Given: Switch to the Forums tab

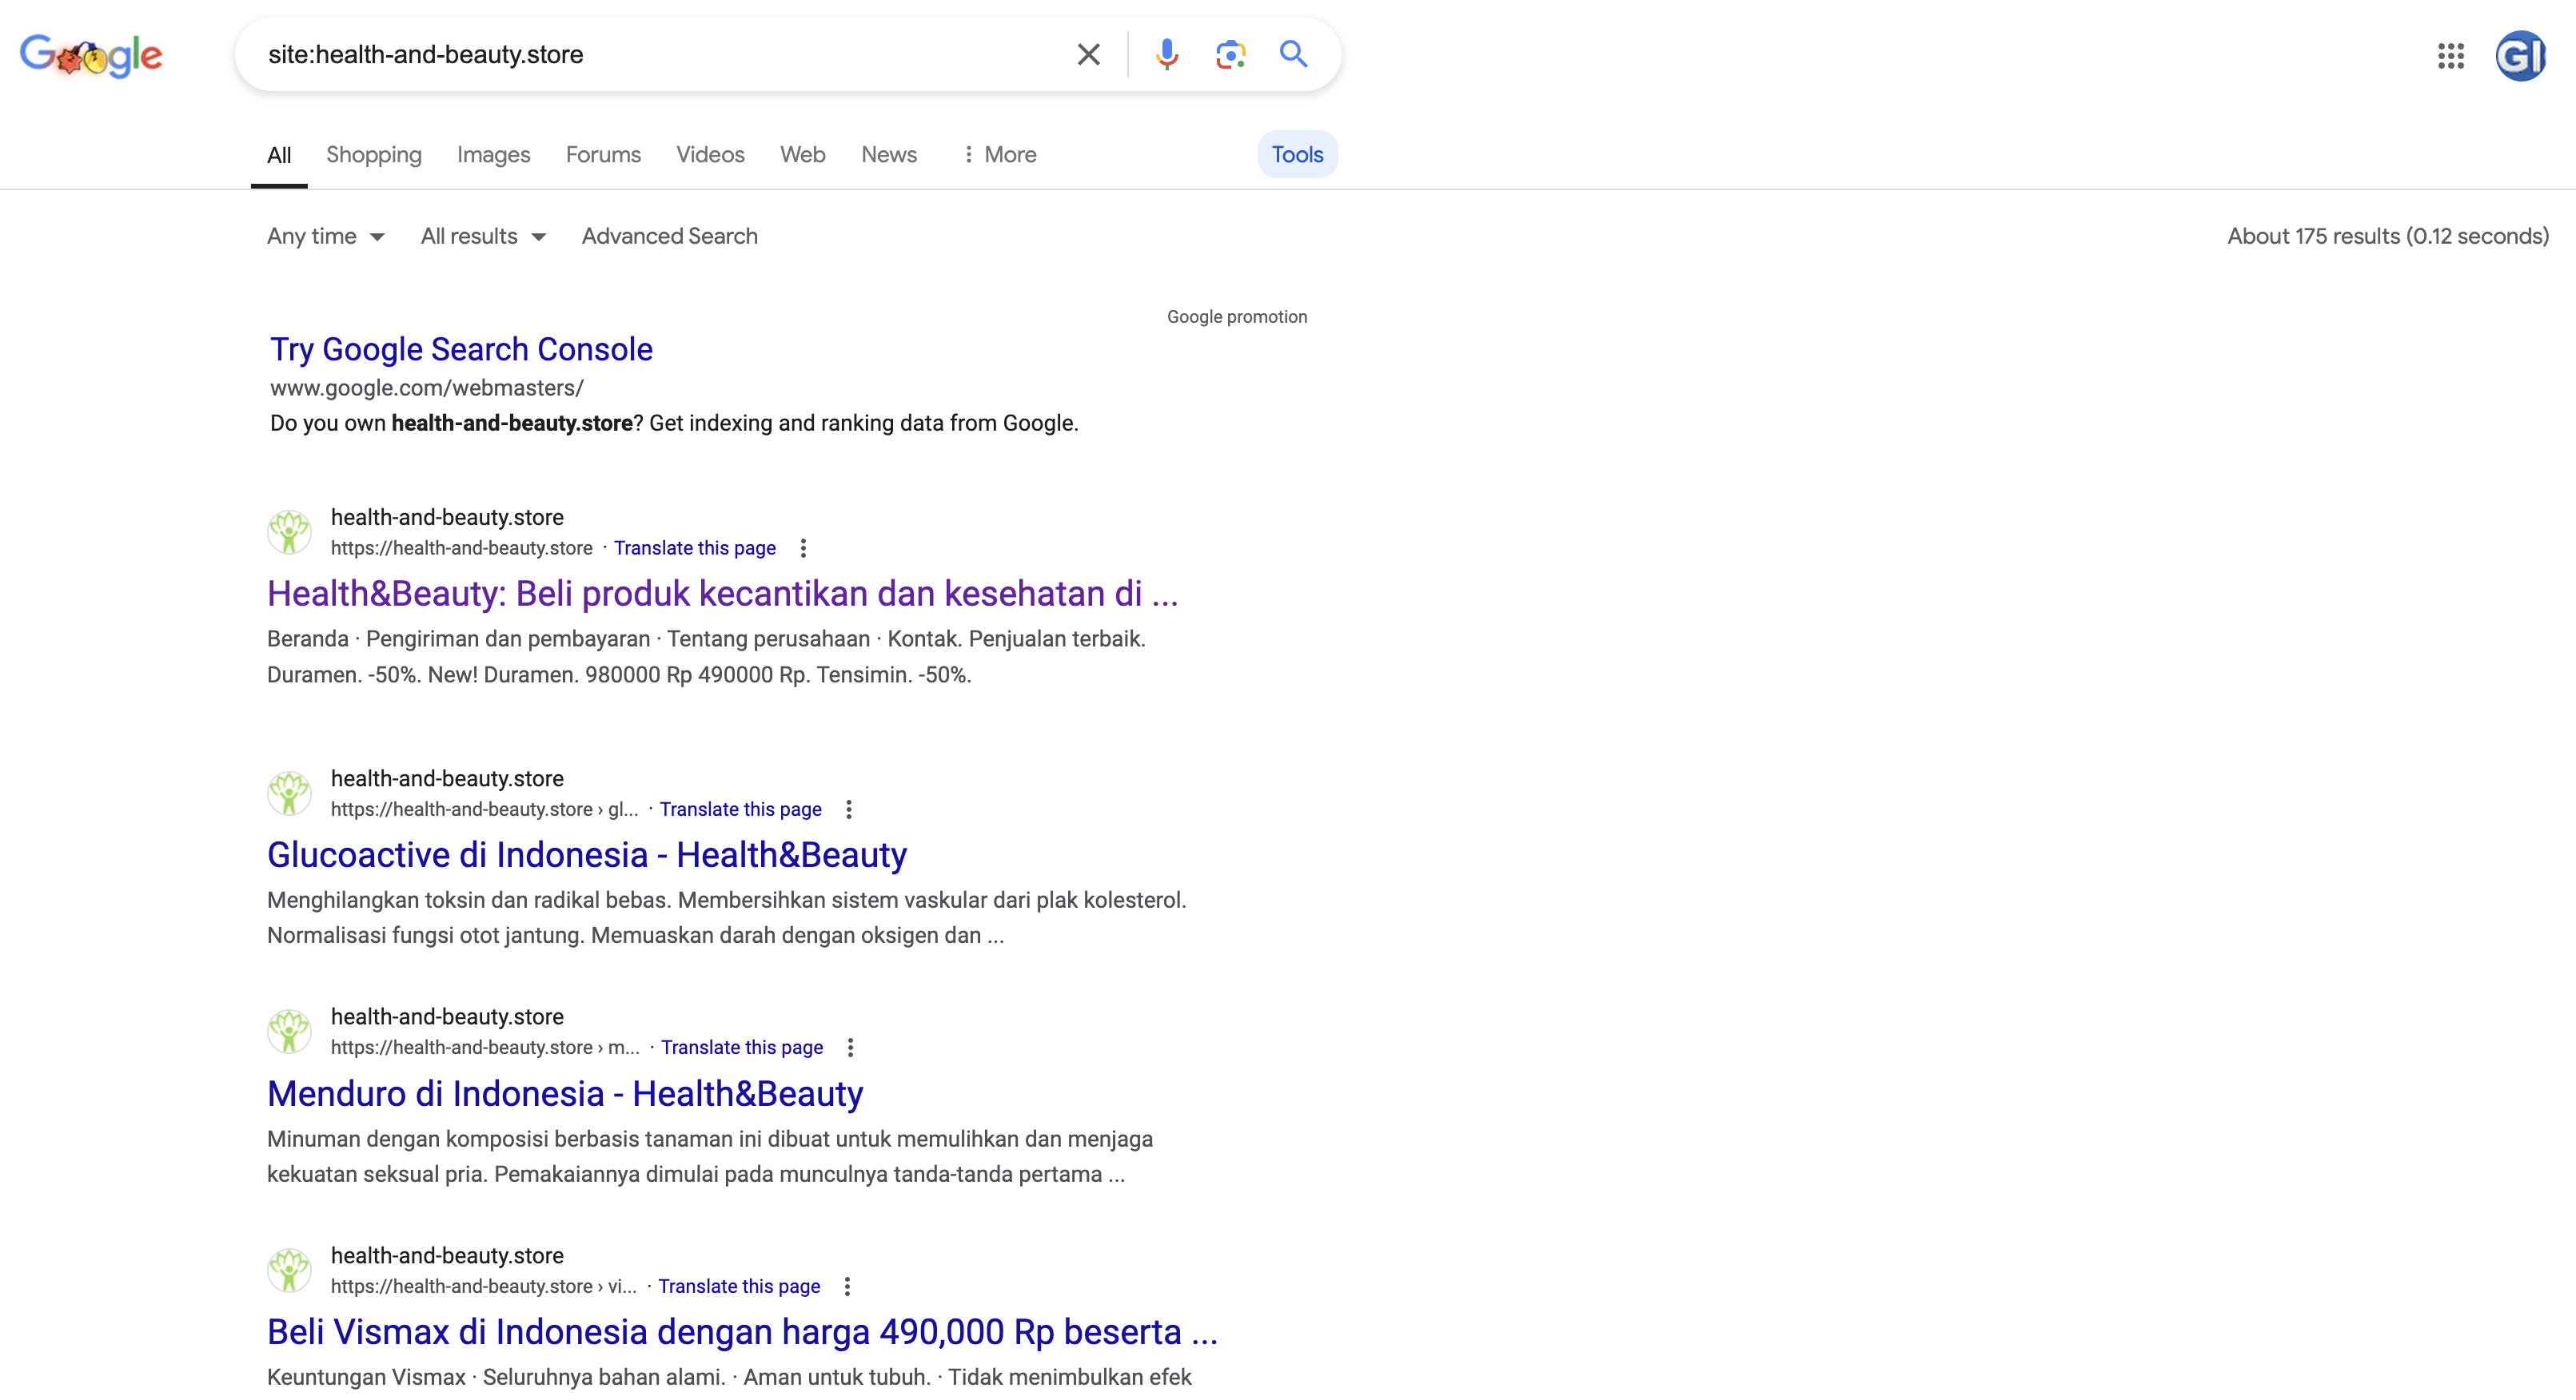Looking at the screenshot, I should pyautogui.click(x=603, y=155).
